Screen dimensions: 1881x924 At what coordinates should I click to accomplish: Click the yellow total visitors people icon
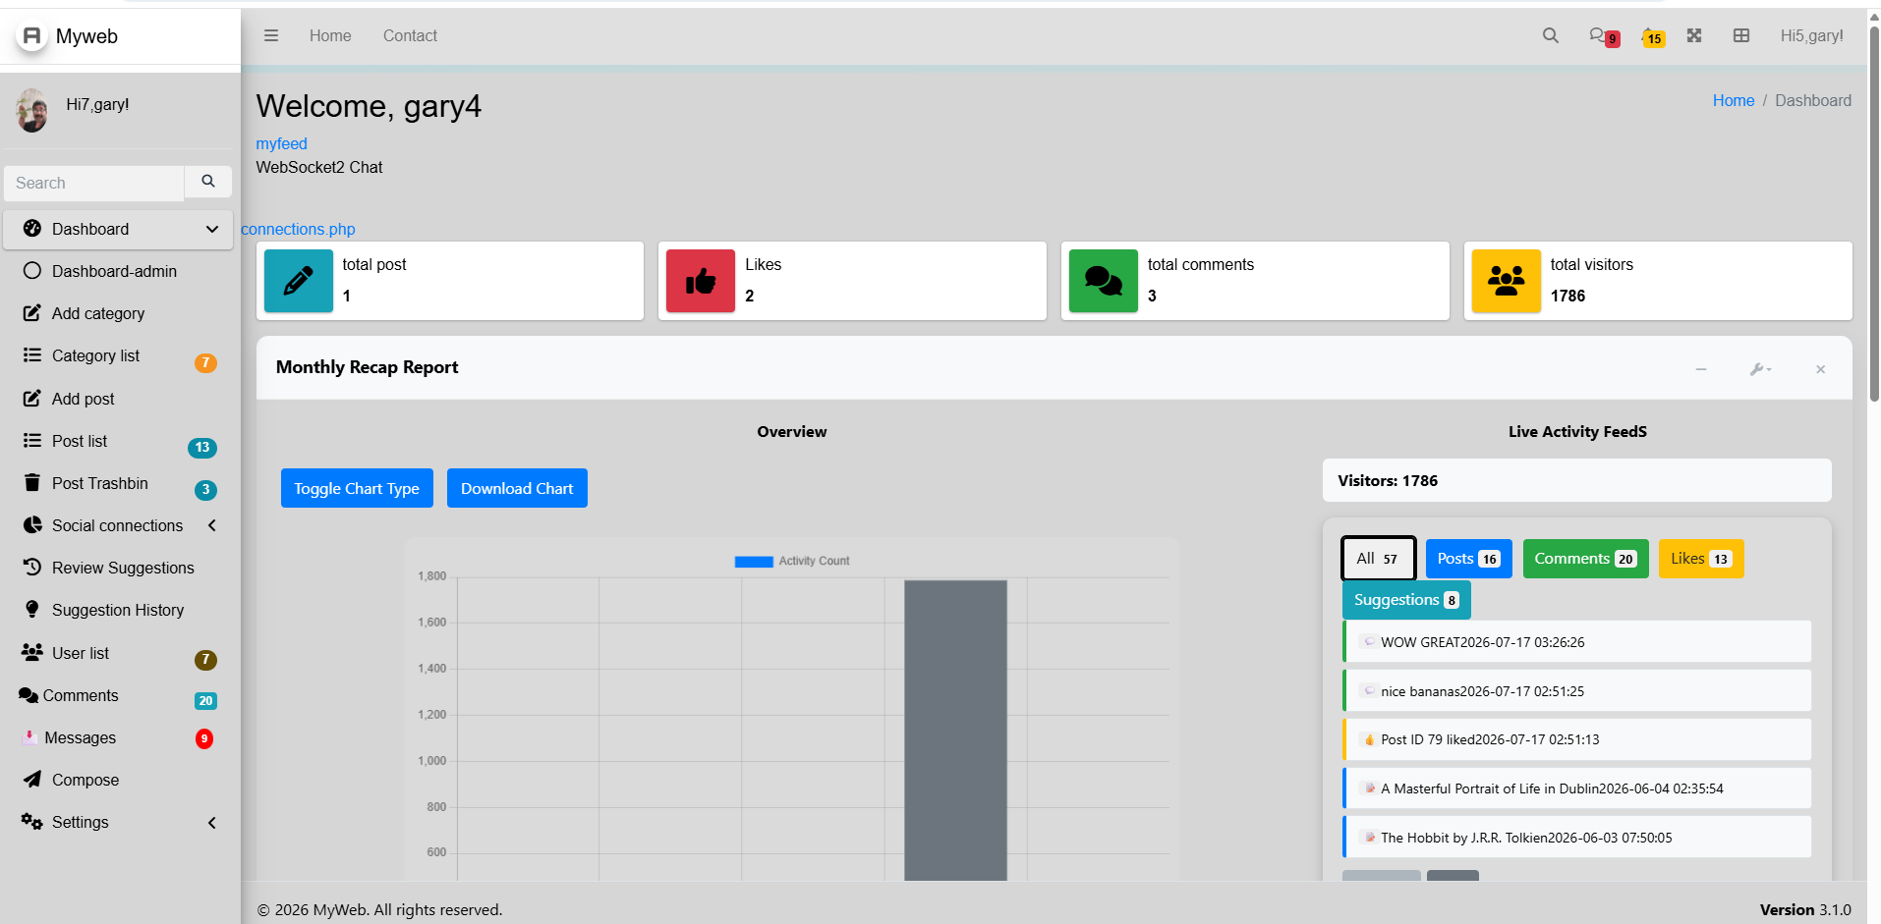[1506, 281]
